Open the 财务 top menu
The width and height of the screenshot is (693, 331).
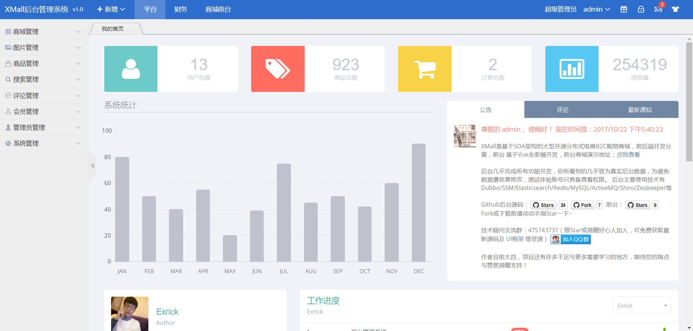(x=181, y=9)
